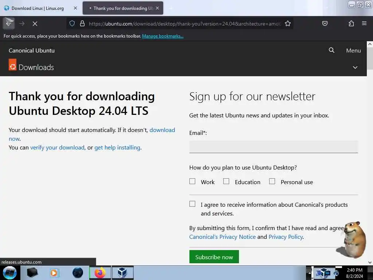This screenshot has width=373, height=280.
Task: Open get help installing link
Action: coord(117,148)
